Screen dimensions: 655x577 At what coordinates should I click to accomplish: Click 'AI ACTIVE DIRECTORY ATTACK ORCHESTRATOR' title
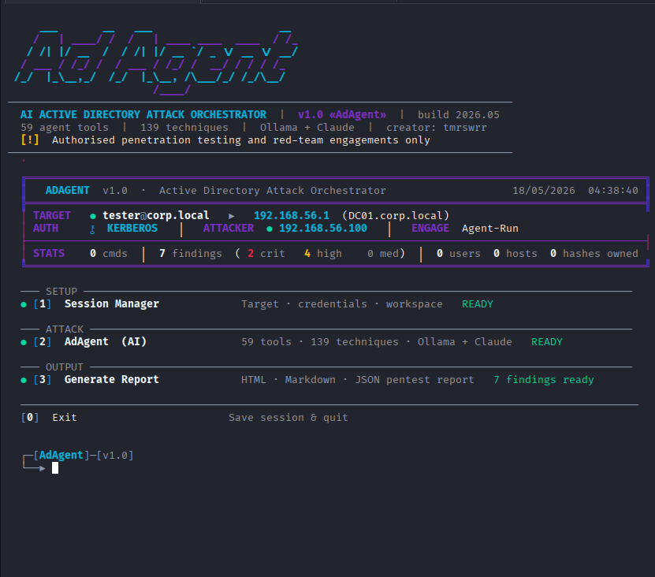tap(143, 114)
